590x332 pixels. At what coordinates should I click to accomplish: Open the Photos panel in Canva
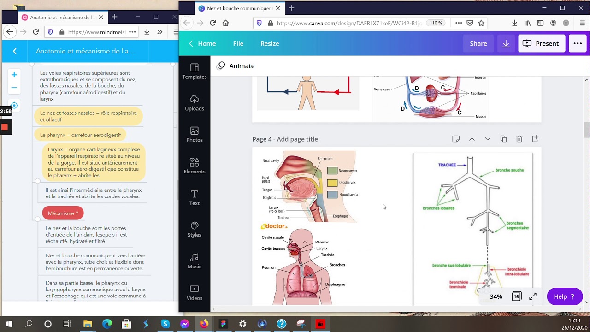tap(194, 135)
